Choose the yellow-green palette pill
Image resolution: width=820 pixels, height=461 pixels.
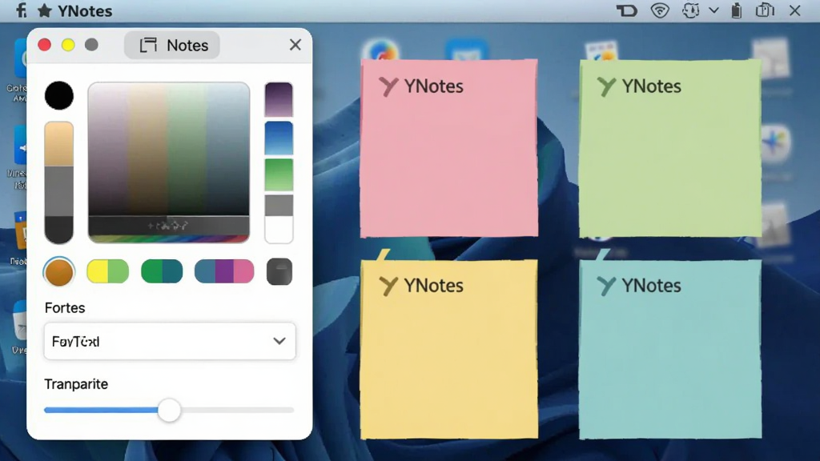click(x=108, y=271)
